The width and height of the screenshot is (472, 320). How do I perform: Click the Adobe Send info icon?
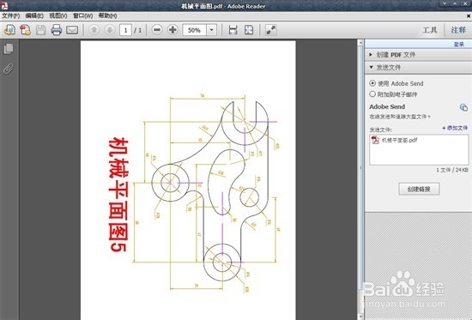pos(463,107)
